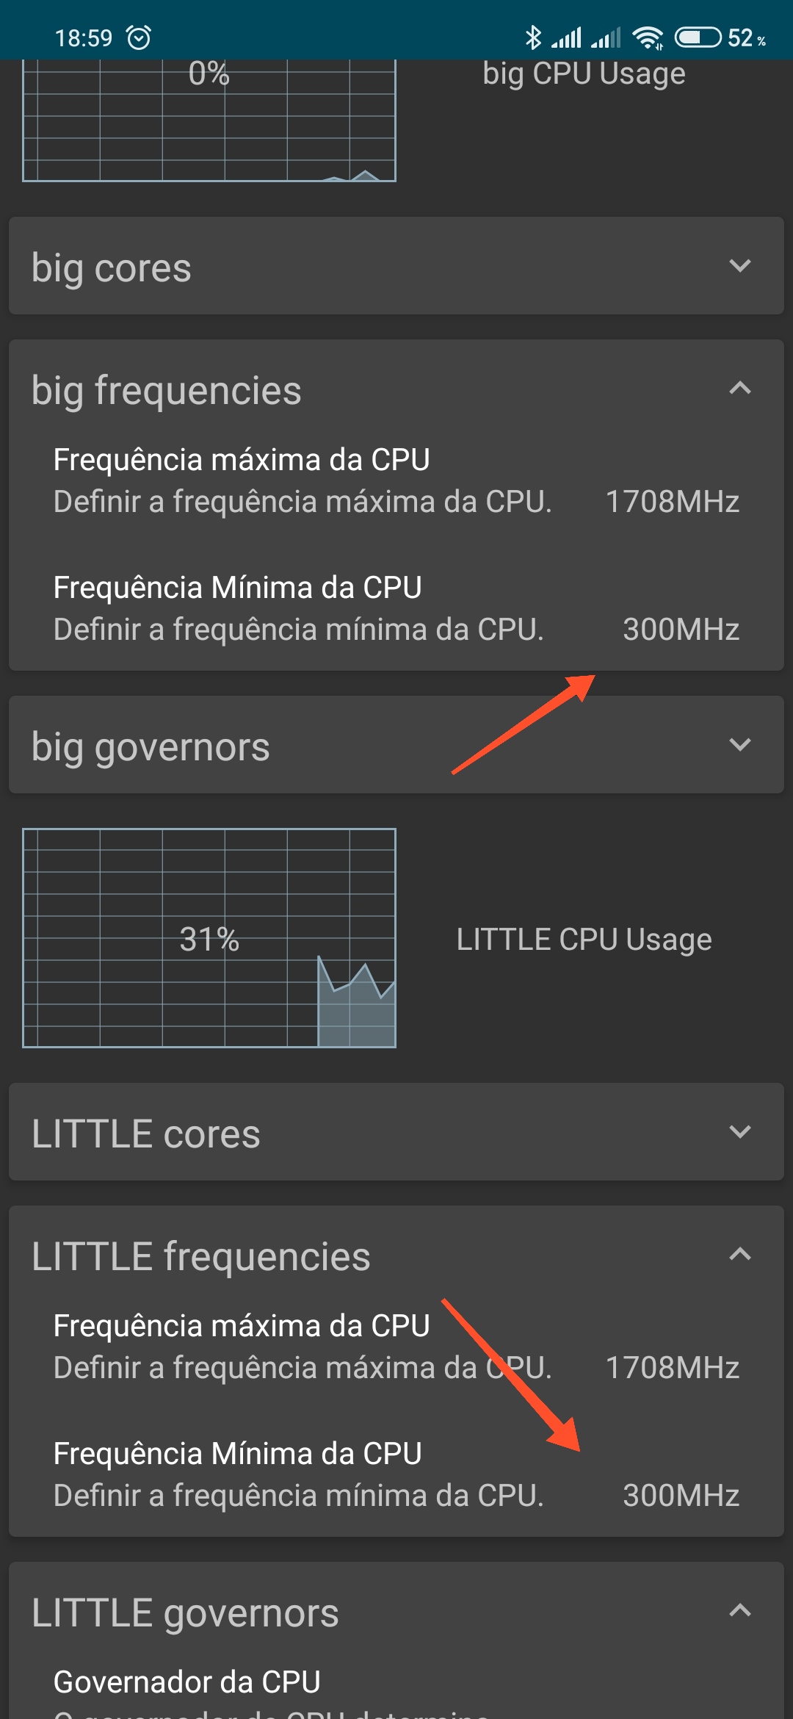The width and height of the screenshot is (793, 1719).
Task: Tap the Wi-Fi status icon
Action: (x=648, y=37)
